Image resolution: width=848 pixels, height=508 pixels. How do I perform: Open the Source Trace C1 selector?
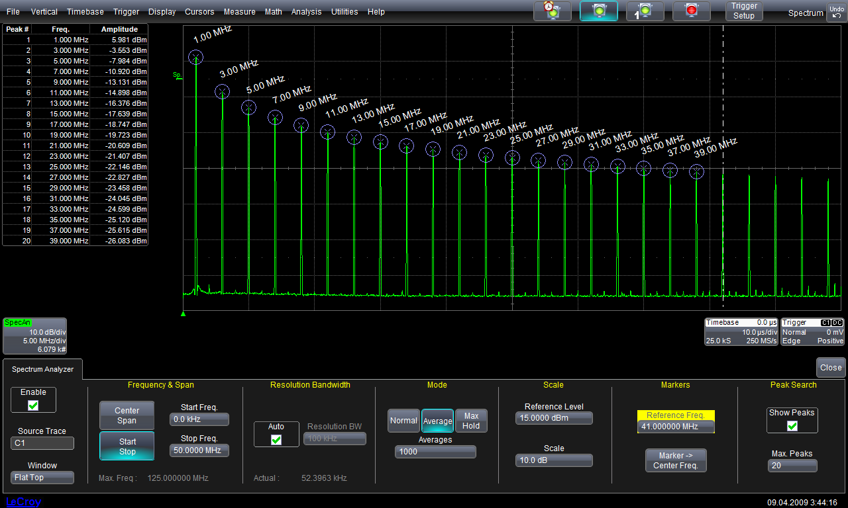[x=42, y=443]
